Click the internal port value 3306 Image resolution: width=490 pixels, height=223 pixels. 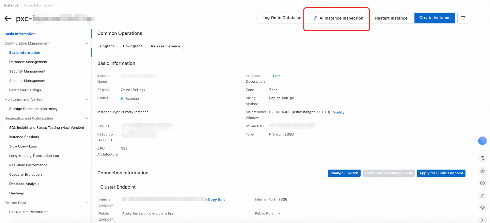click(x=283, y=200)
